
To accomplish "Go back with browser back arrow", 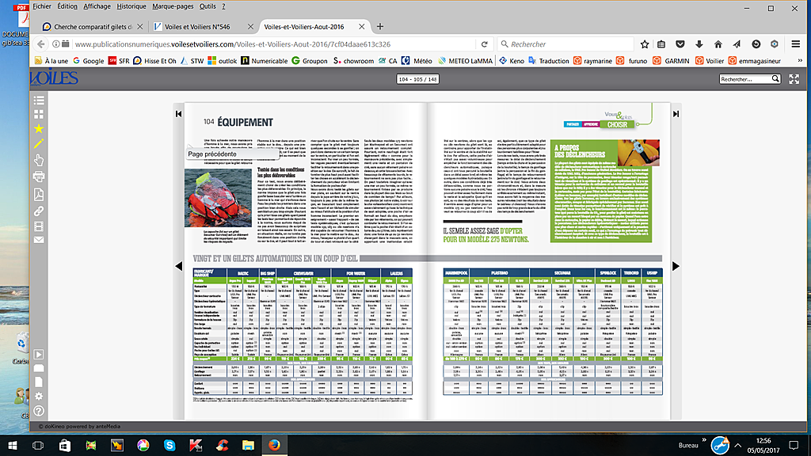I will pos(41,44).
